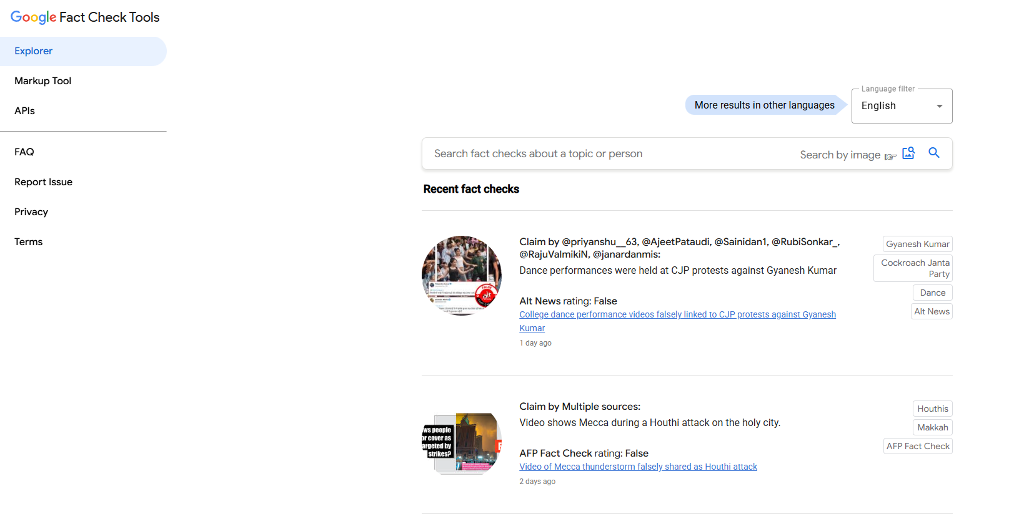Screen dimensions: 1024x514
Task: Click the Alt News tag
Action: (x=932, y=311)
